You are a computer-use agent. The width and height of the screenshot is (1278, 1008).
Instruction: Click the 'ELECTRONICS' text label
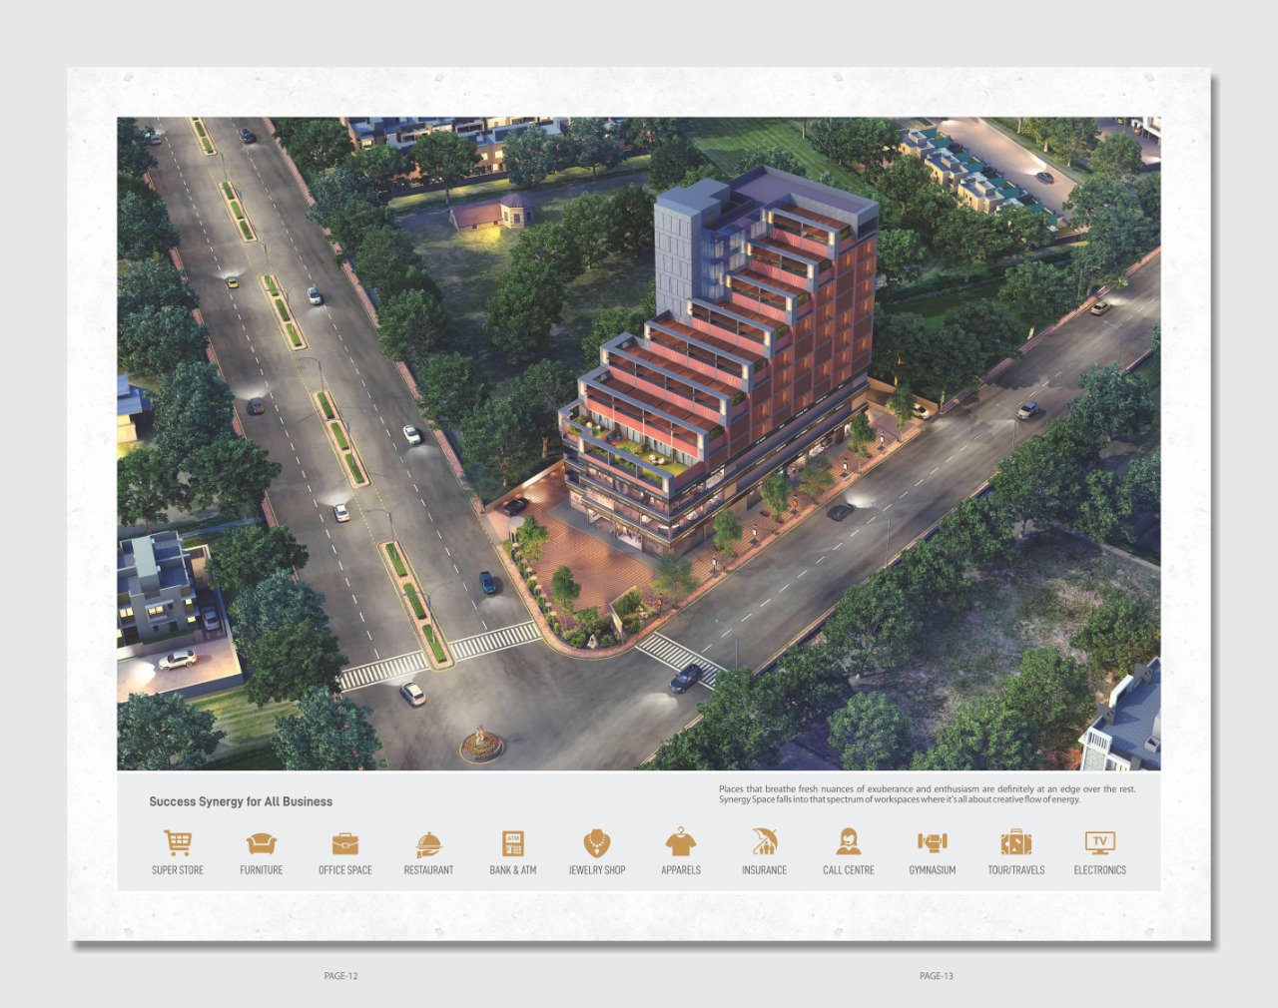[x=1100, y=870]
